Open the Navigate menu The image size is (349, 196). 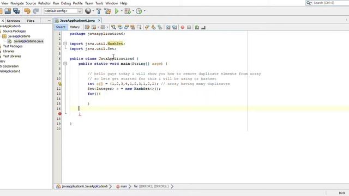click(17, 3)
